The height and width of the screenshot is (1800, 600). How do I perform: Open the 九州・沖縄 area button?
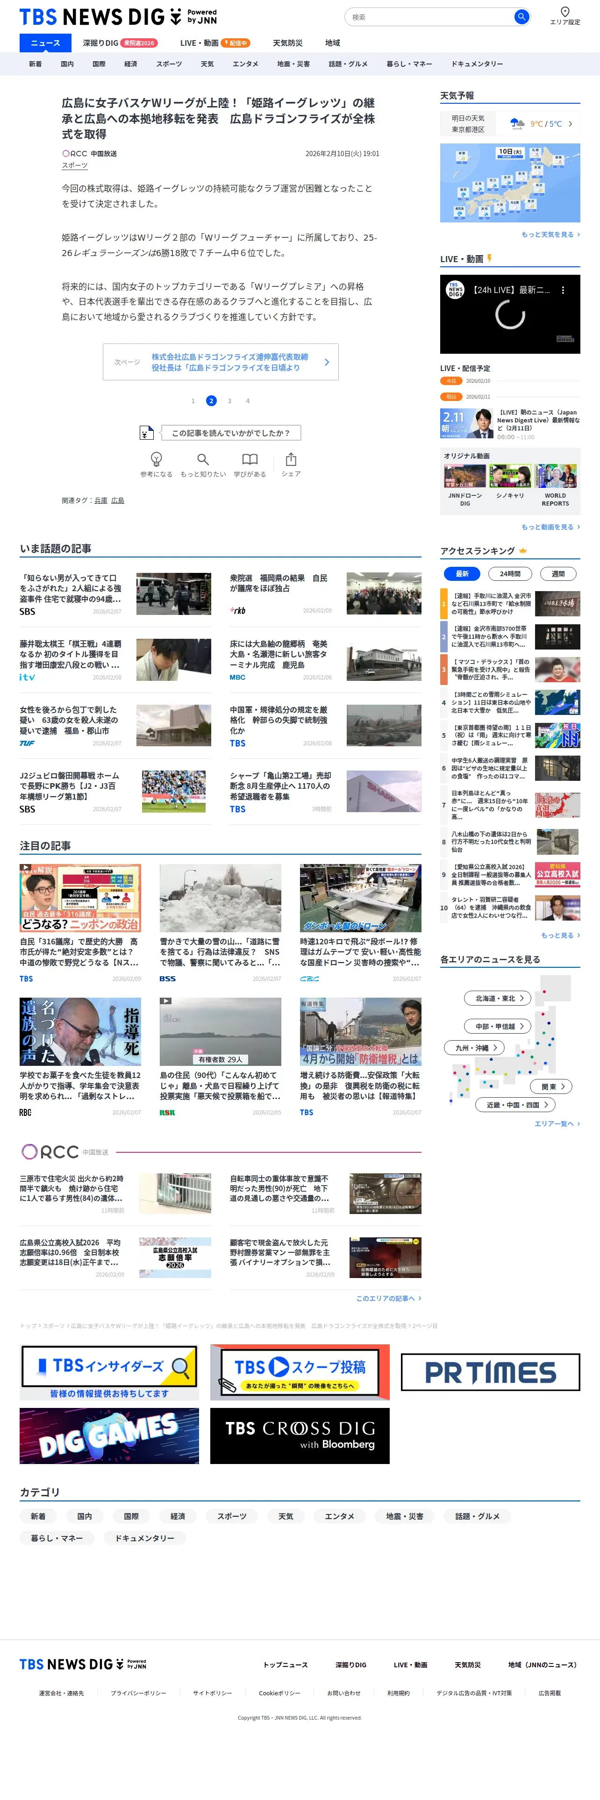point(474,1048)
